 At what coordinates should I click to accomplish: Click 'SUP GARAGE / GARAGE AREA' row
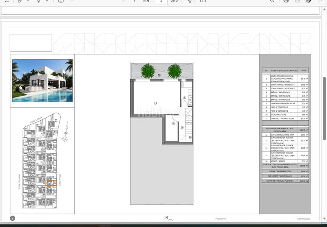click(x=285, y=135)
